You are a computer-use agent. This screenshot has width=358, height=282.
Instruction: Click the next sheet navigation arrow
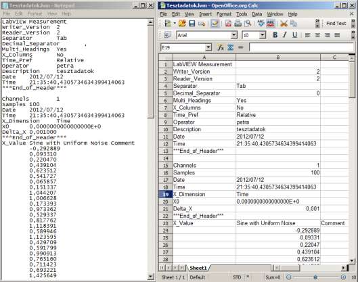click(175, 268)
